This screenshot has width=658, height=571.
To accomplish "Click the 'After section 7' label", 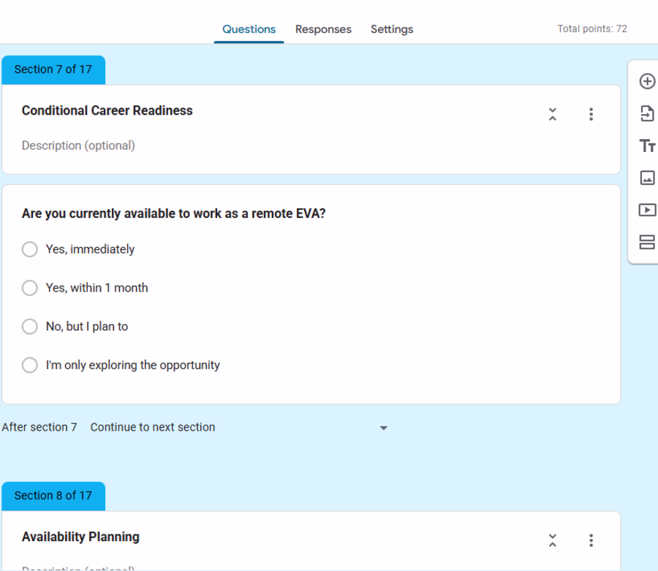I will (x=39, y=427).
